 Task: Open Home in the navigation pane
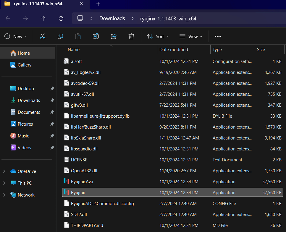tap(28, 53)
